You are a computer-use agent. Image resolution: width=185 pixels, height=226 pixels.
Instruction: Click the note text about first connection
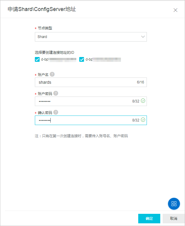(x=81, y=136)
